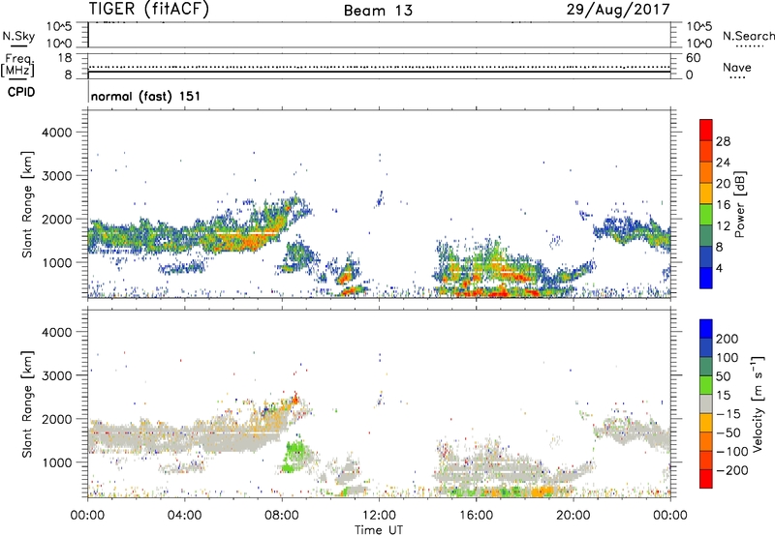Click the 29/Aug/2017 date label
This screenshot has height=536, width=775.
(x=618, y=9)
